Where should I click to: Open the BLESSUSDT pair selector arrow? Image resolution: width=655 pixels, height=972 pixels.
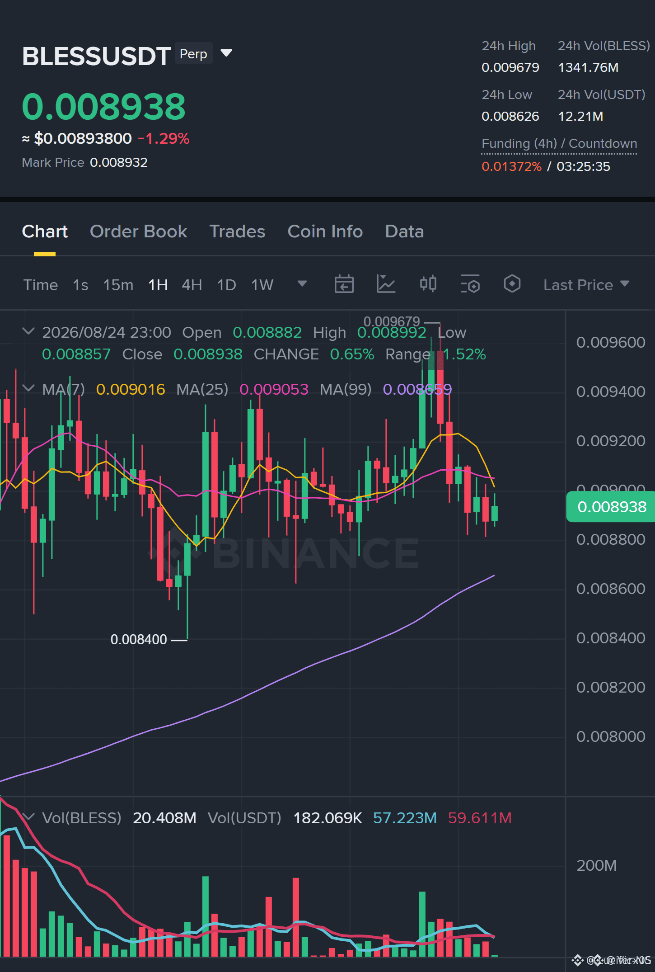pyautogui.click(x=226, y=53)
